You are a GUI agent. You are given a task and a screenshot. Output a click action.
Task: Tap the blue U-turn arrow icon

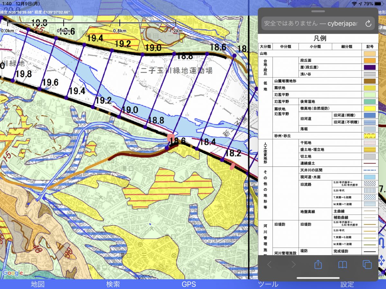pos(382,243)
